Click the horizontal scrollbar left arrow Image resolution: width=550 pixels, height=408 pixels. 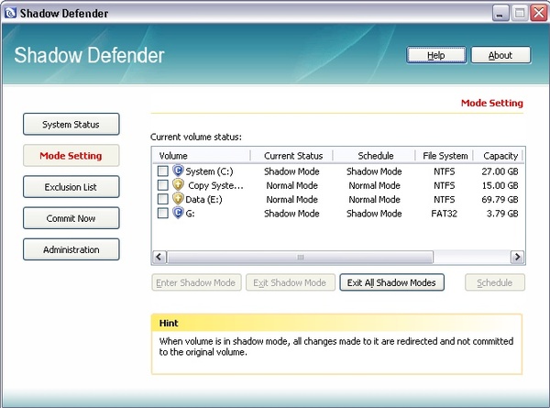coord(159,257)
